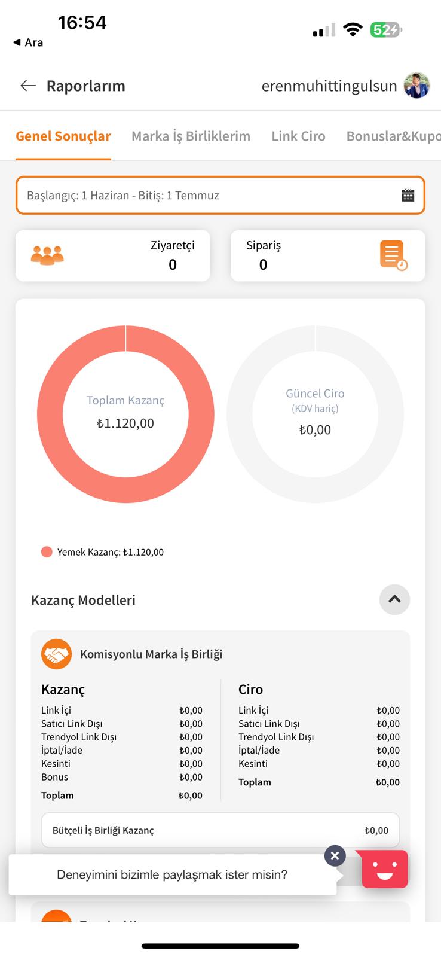Tap the Komisyonlu Marka handshake icon
The width and height of the screenshot is (441, 957).
[x=56, y=654]
